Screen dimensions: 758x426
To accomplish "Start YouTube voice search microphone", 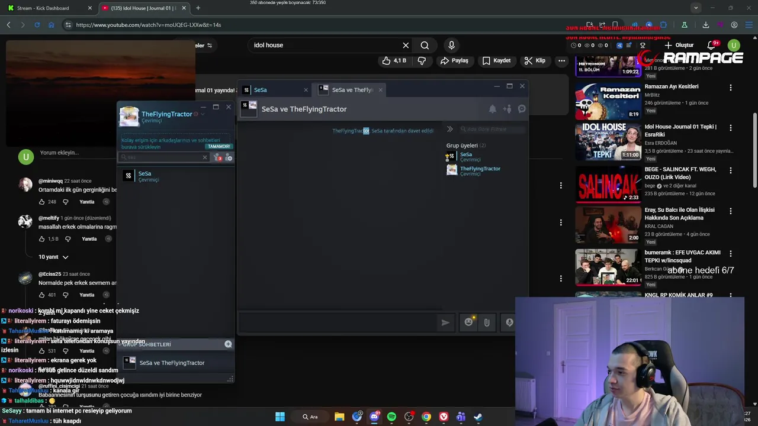I will (x=451, y=45).
